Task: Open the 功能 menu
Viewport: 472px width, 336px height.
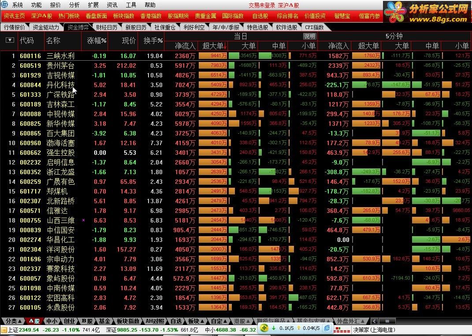Action: point(36,5)
